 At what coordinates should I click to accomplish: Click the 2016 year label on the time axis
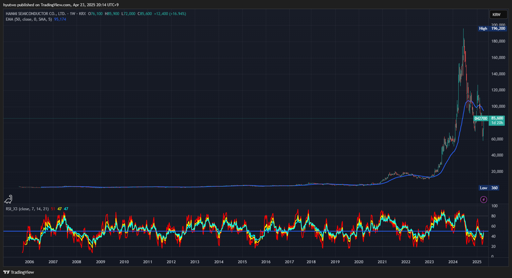[266, 262]
